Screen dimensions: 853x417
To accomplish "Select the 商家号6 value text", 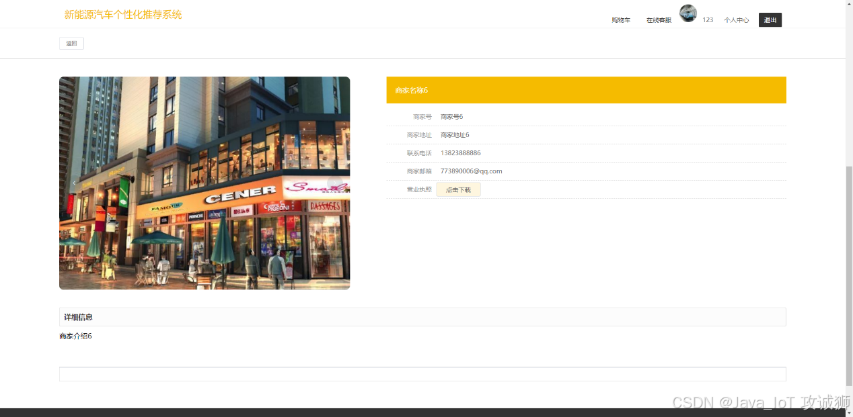I will tap(451, 117).
